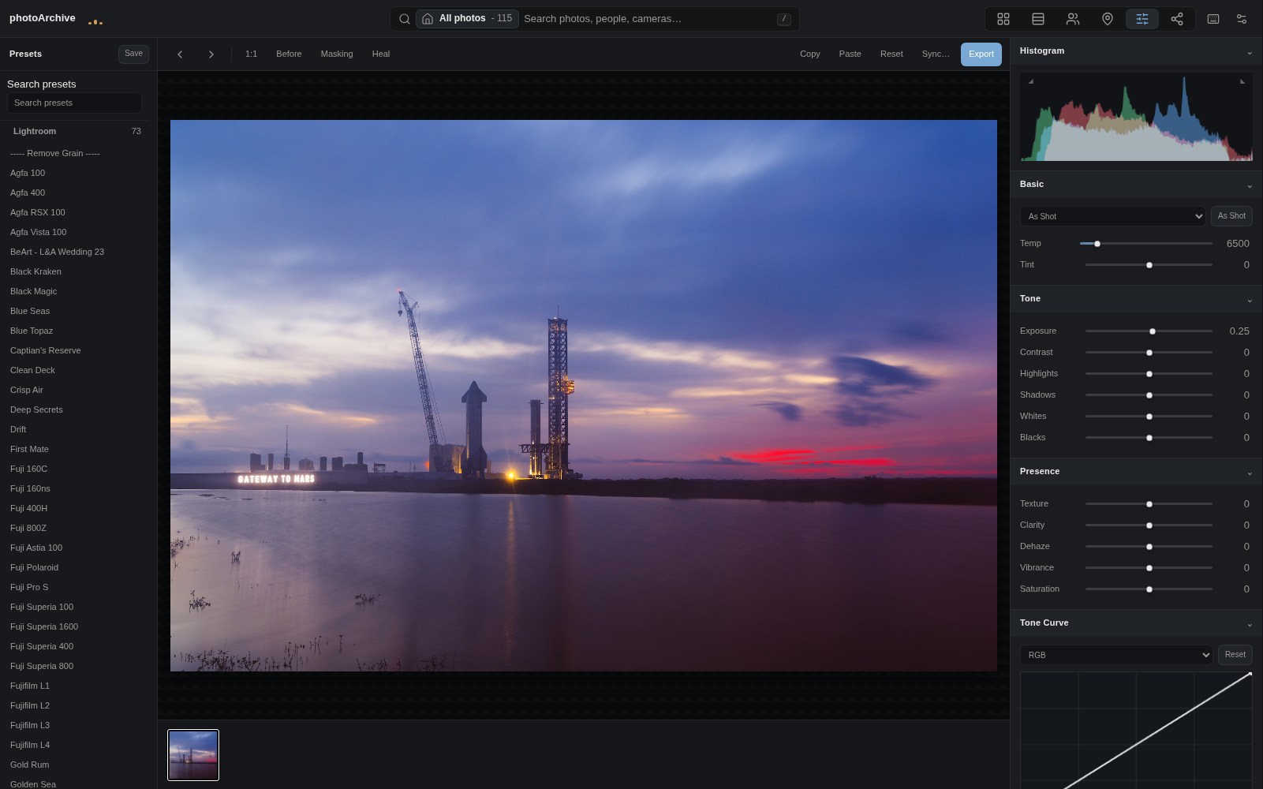Collapse the Tone panel
This screenshot has width=1263, height=789.
1250,301
